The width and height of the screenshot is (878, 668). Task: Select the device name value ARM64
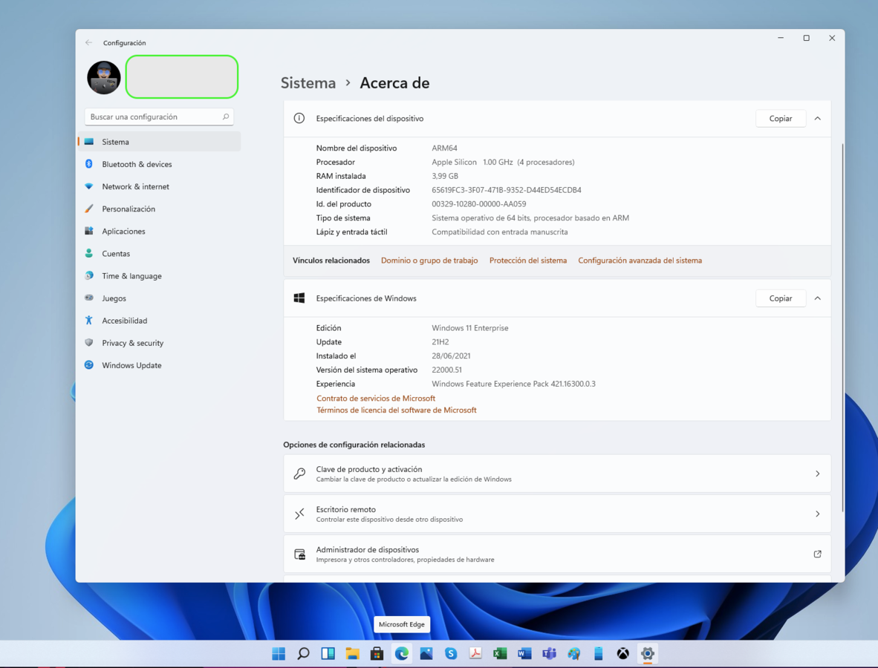(x=445, y=148)
